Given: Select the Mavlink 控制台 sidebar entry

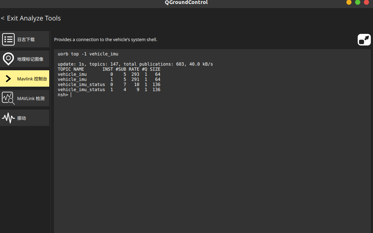Looking at the screenshot, I should click(32, 79).
